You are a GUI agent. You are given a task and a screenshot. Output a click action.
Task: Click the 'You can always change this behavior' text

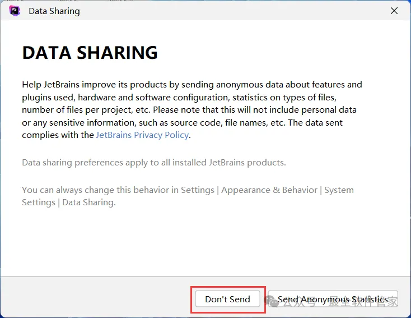click(188, 196)
